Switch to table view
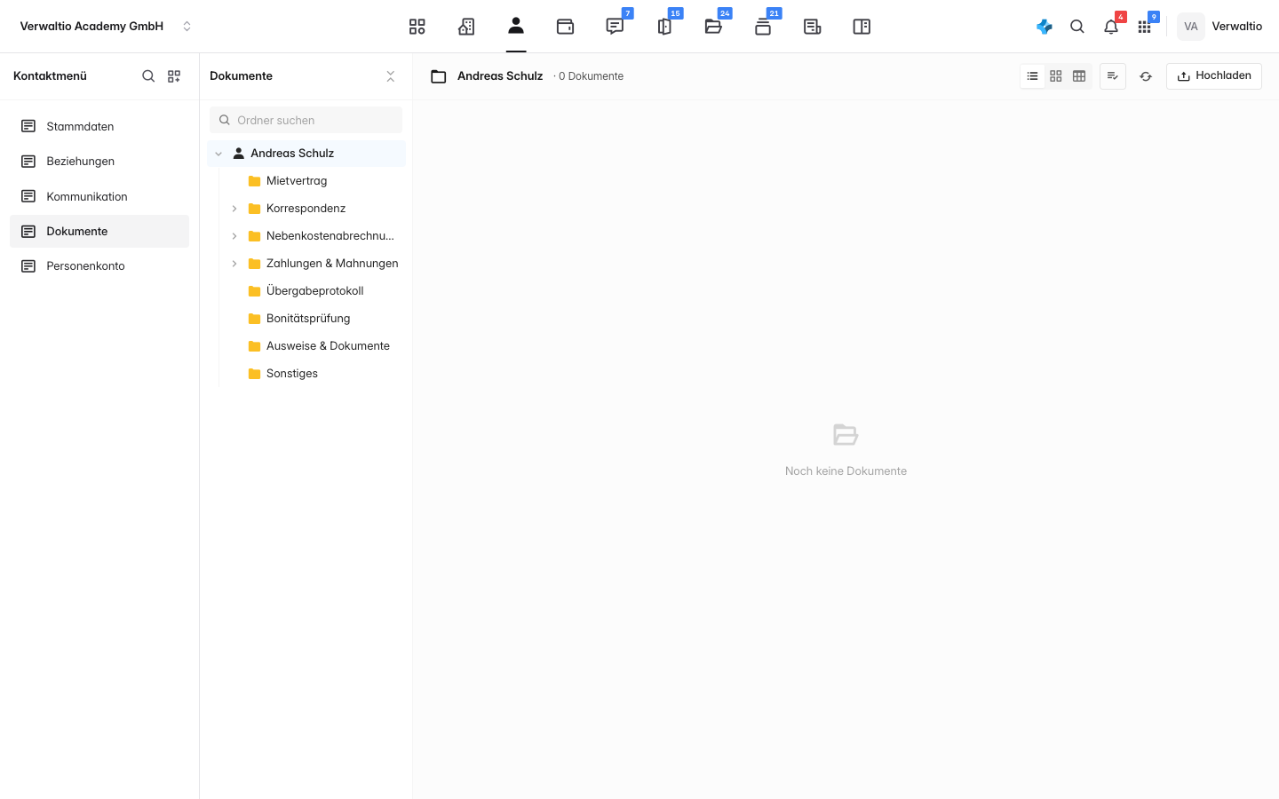 pos(1079,76)
